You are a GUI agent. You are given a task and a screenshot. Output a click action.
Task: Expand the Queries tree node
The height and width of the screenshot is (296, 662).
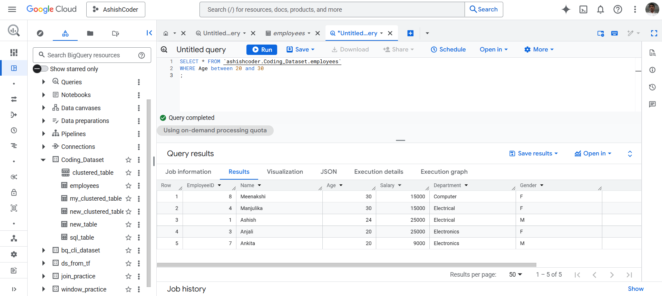pos(43,82)
